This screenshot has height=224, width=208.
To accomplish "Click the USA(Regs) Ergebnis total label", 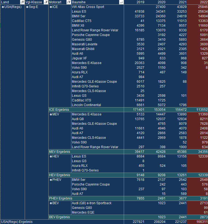I will point(17,222).
